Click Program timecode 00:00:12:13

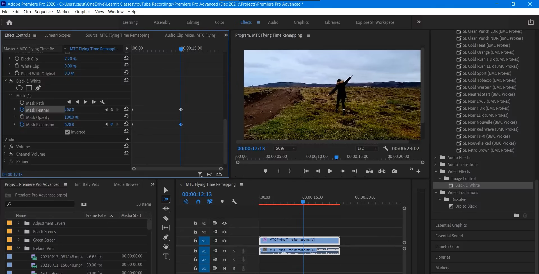click(251, 149)
